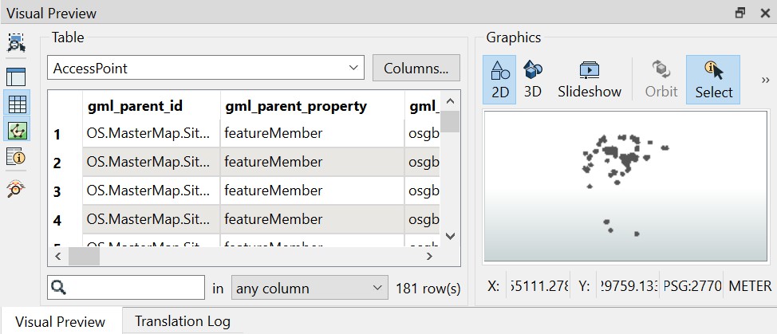This screenshot has width=777, height=334.
Task: Open the feature information panel icon
Action: pos(16,157)
